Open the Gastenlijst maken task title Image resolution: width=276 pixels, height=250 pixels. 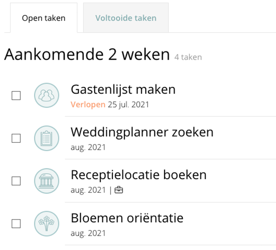(123, 90)
